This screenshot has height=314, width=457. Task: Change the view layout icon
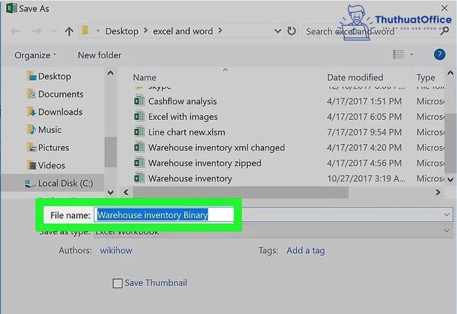pos(398,54)
